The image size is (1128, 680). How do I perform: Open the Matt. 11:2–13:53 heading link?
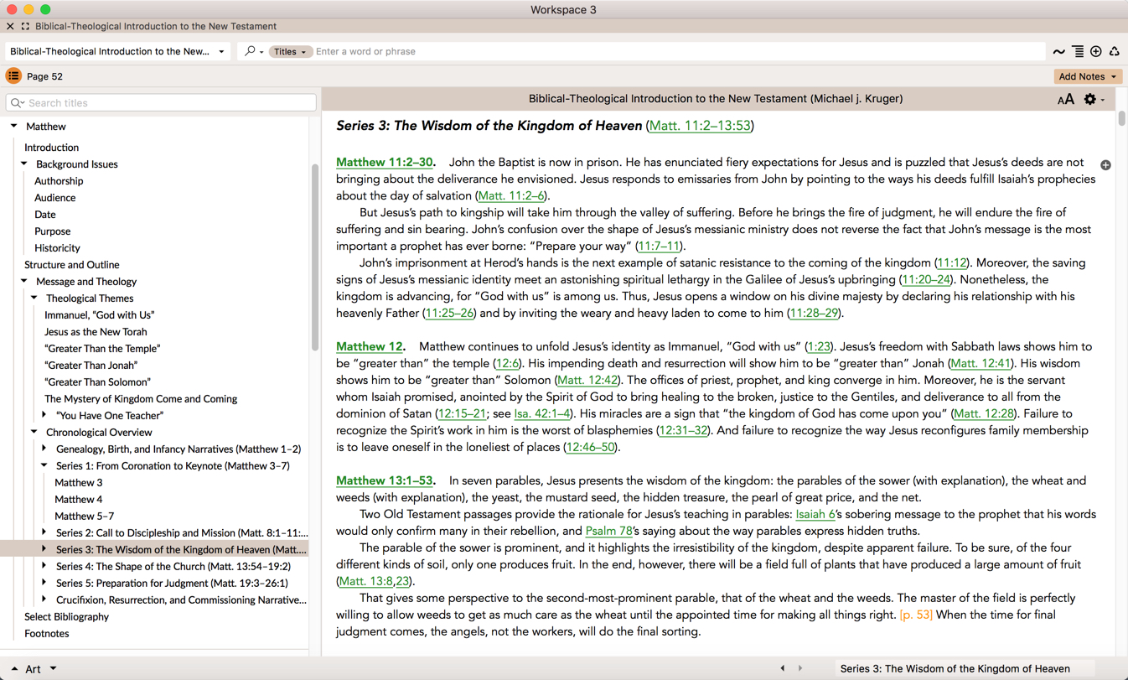[700, 126]
